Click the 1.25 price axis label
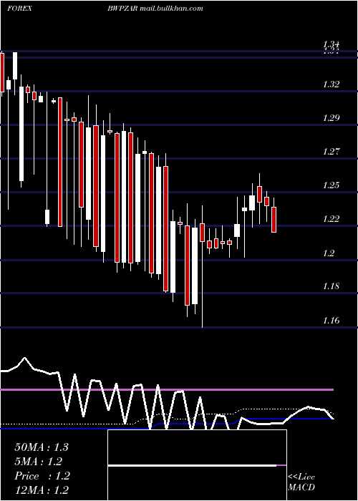Viewport: 358px width, 501px height. click(331, 185)
